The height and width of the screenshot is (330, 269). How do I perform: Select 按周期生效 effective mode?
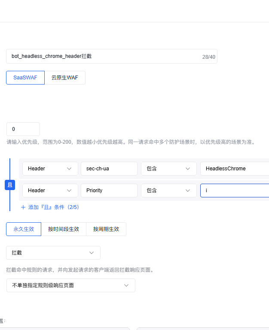pos(106,229)
